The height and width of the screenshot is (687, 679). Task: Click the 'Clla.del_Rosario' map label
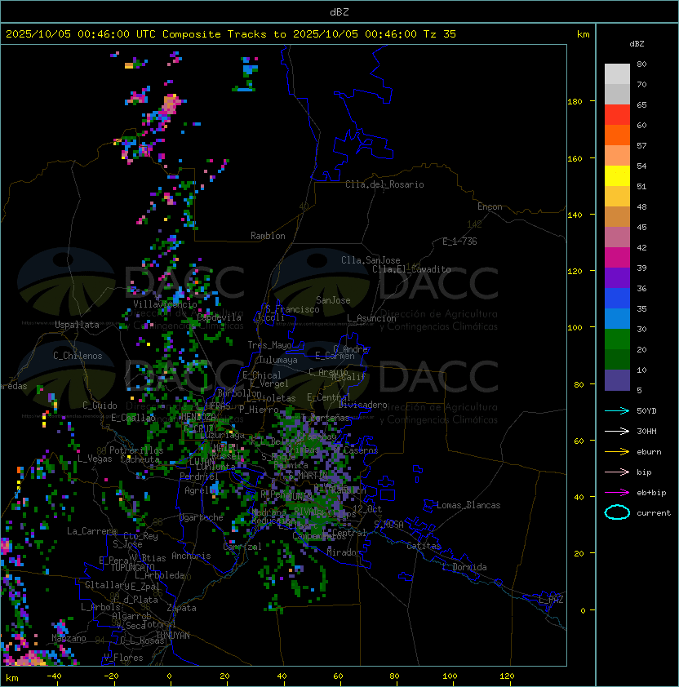[384, 184]
